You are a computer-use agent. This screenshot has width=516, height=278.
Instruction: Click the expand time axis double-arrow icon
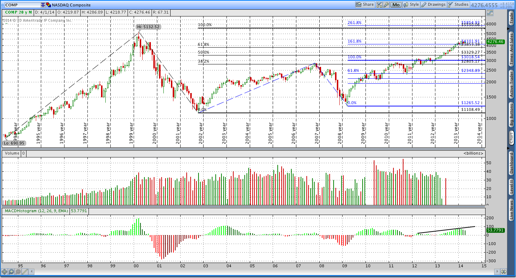click(x=503, y=272)
